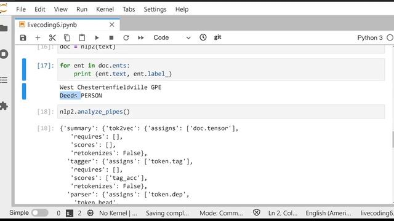Click the English (American) language status item
Image resolution: width=394 pixels, height=221 pixels.
tap(328, 213)
